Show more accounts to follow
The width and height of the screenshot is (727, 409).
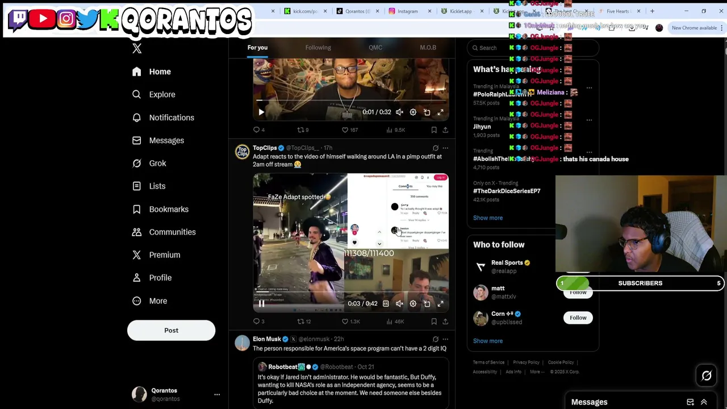point(487,341)
